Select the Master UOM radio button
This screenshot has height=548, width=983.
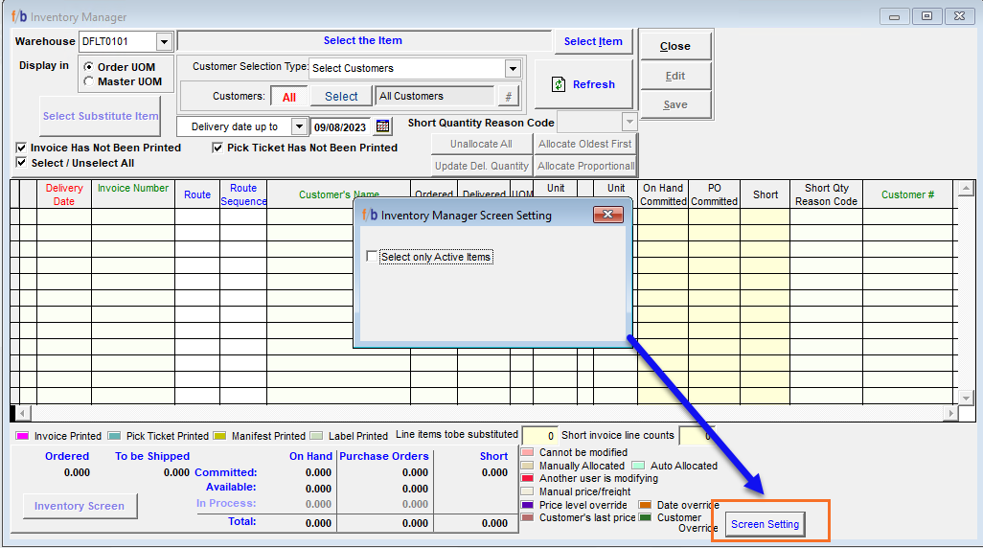tap(89, 82)
